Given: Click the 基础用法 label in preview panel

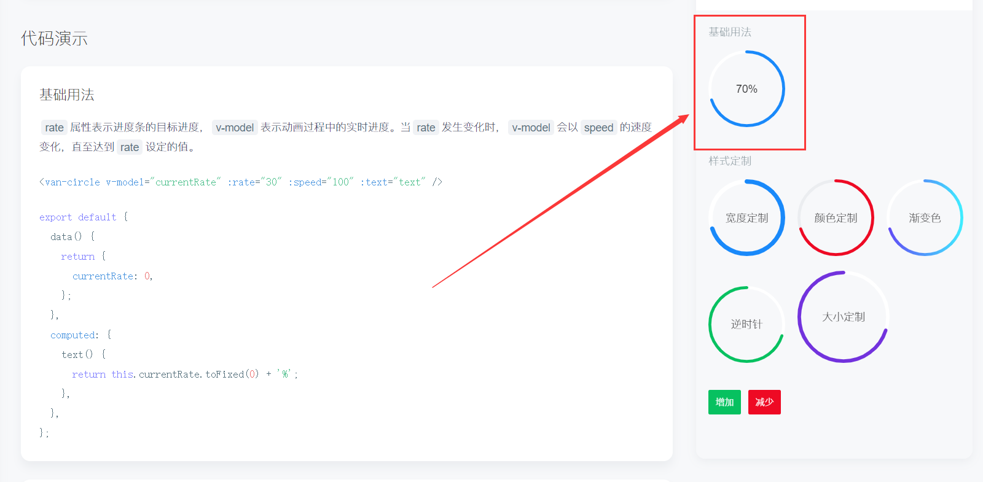Looking at the screenshot, I should (730, 32).
